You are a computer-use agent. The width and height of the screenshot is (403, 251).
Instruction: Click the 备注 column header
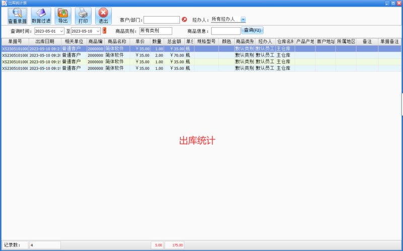367,42
